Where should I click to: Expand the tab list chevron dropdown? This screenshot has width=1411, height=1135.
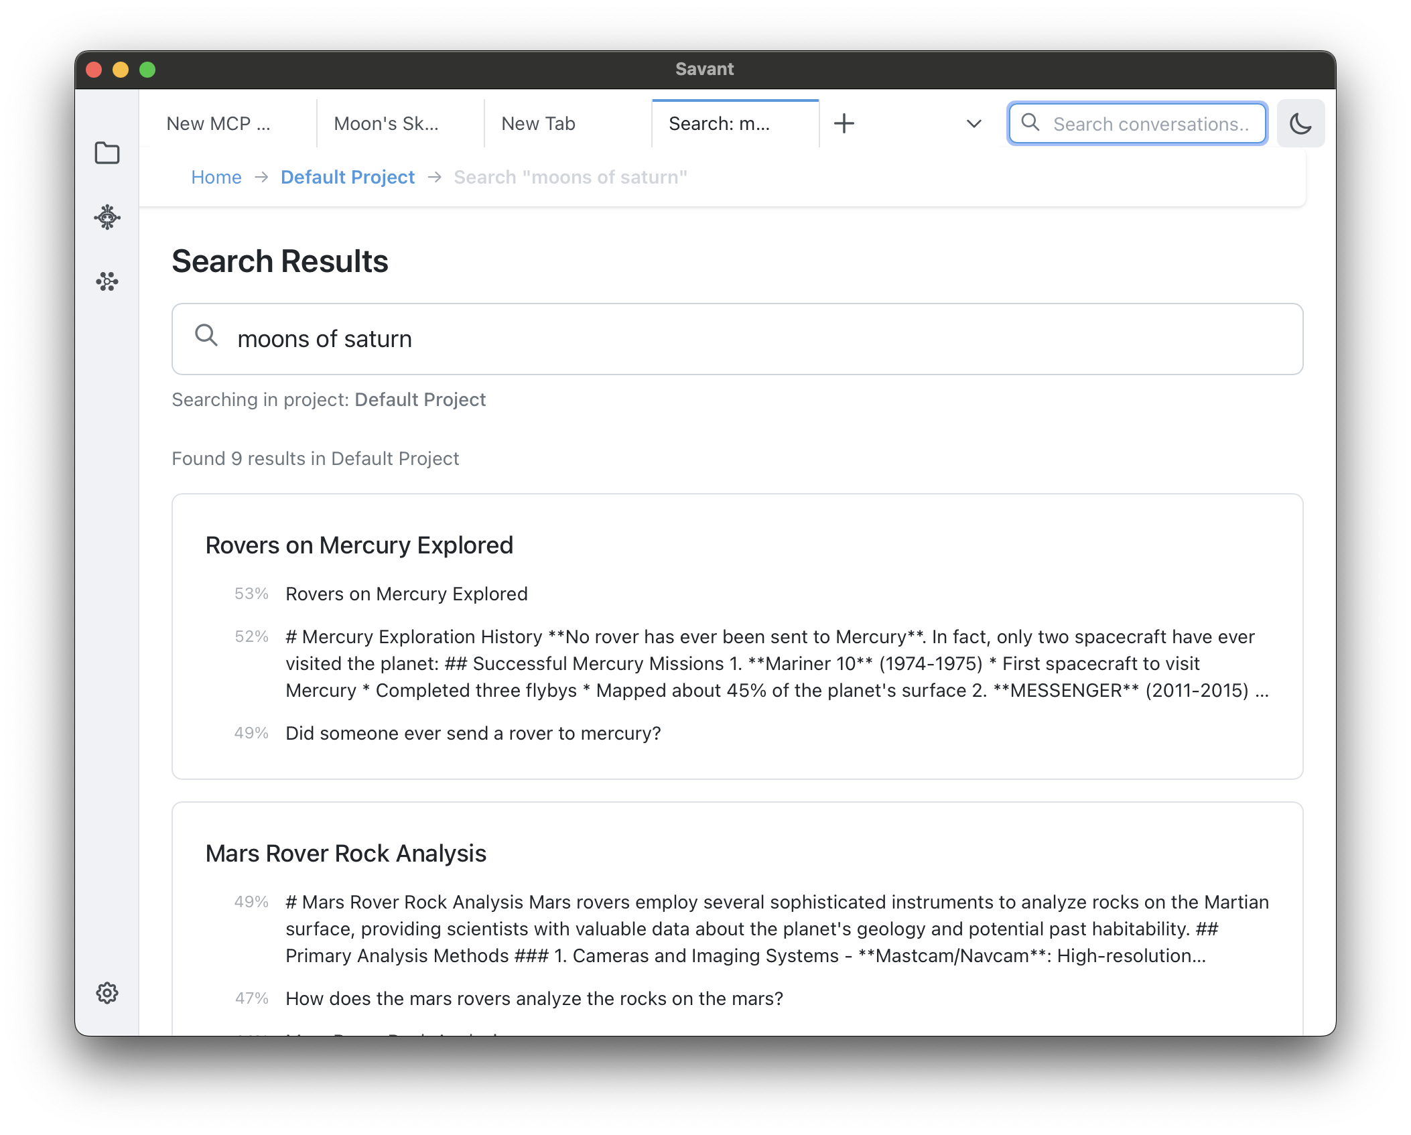(x=973, y=123)
